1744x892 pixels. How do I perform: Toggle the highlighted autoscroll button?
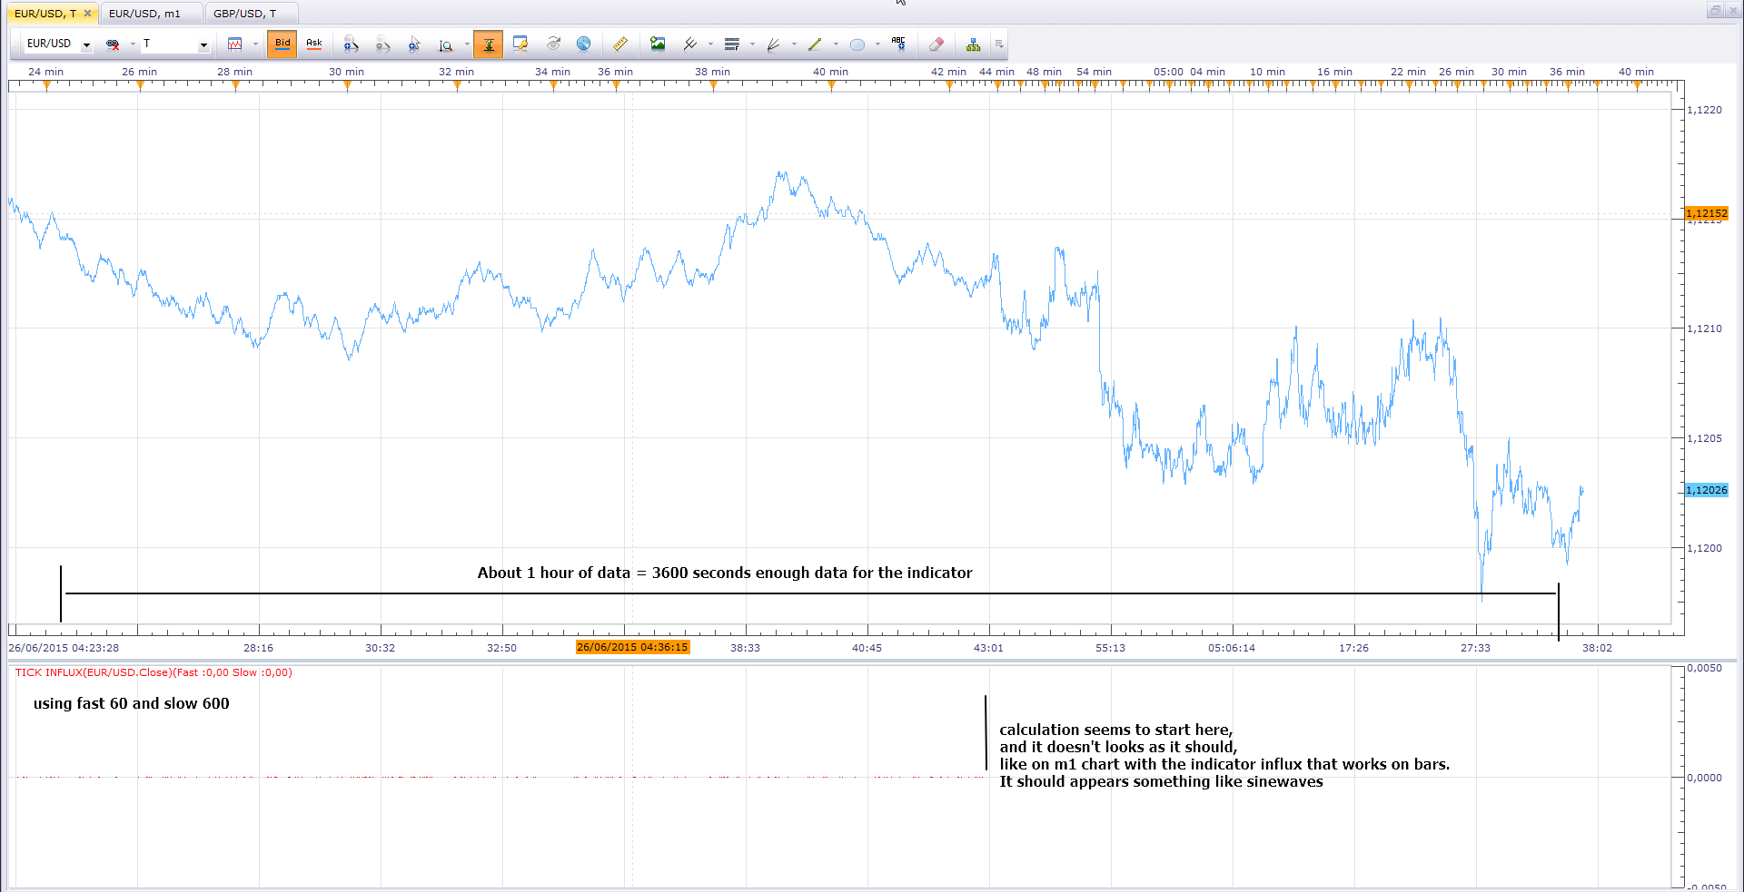pyautogui.click(x=489, y=44)
